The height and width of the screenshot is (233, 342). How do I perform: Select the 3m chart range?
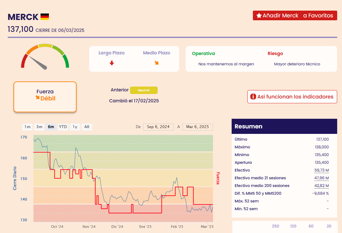(39, 127)
